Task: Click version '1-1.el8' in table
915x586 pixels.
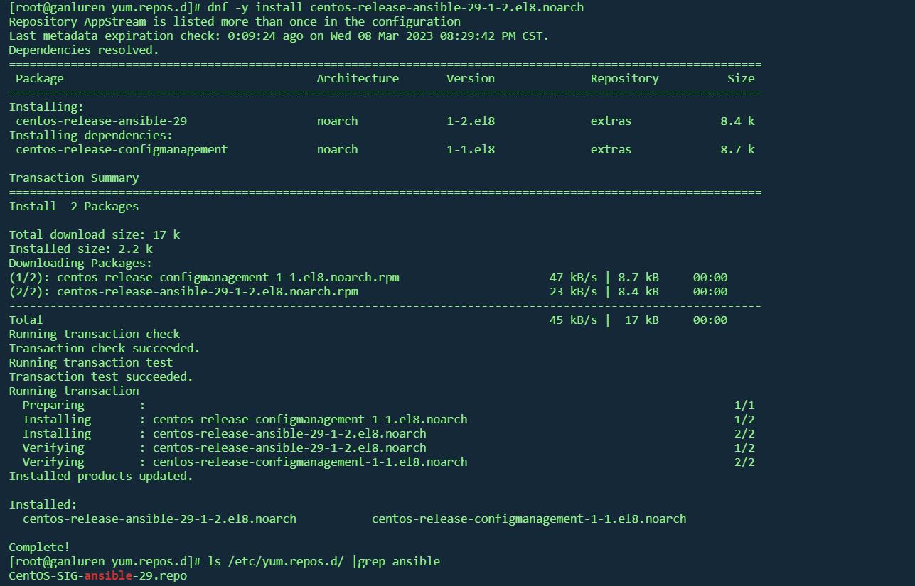Action: [x=471, y=149]
